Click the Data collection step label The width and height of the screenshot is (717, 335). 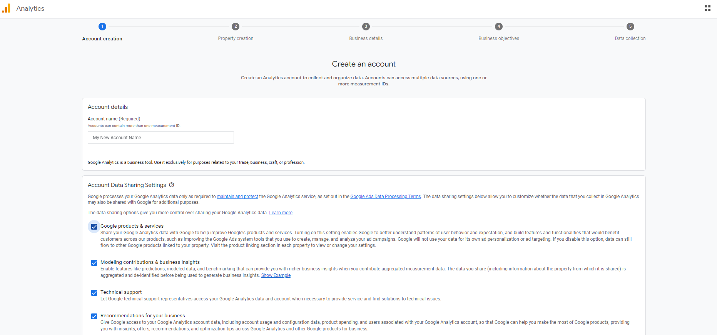click(630, 38)
